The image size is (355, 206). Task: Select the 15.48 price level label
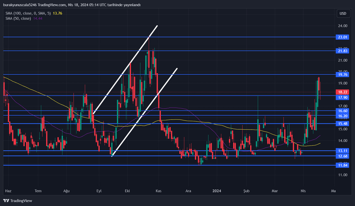click(x=343, y=123)
